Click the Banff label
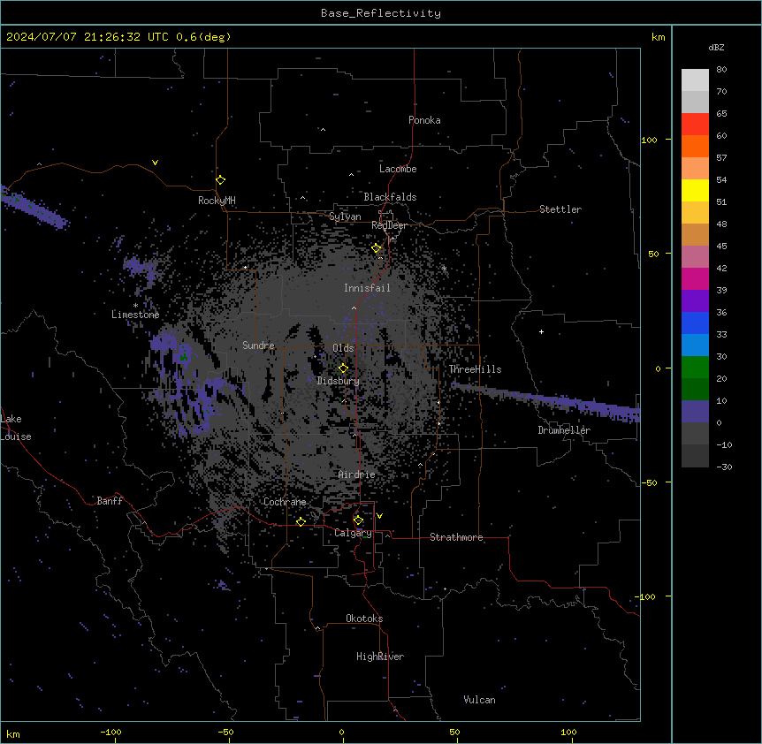Image resolution: width=762 pixels, height=744 pixels. coord(110,501)
